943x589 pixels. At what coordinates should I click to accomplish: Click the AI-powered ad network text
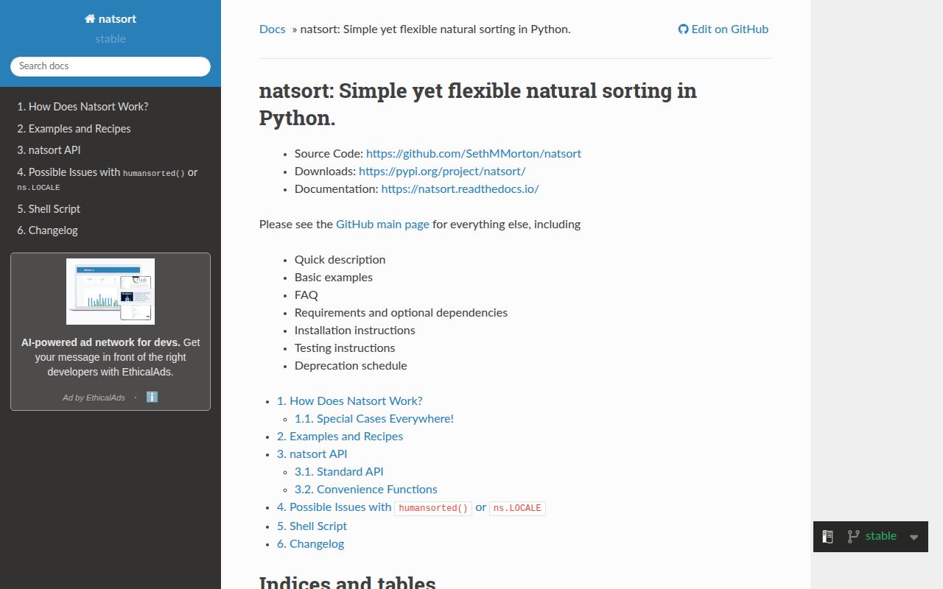click(111, 357)
